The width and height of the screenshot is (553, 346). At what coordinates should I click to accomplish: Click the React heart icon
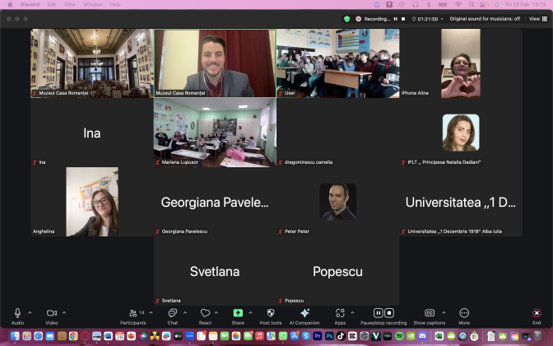click(x=205, y=313)
